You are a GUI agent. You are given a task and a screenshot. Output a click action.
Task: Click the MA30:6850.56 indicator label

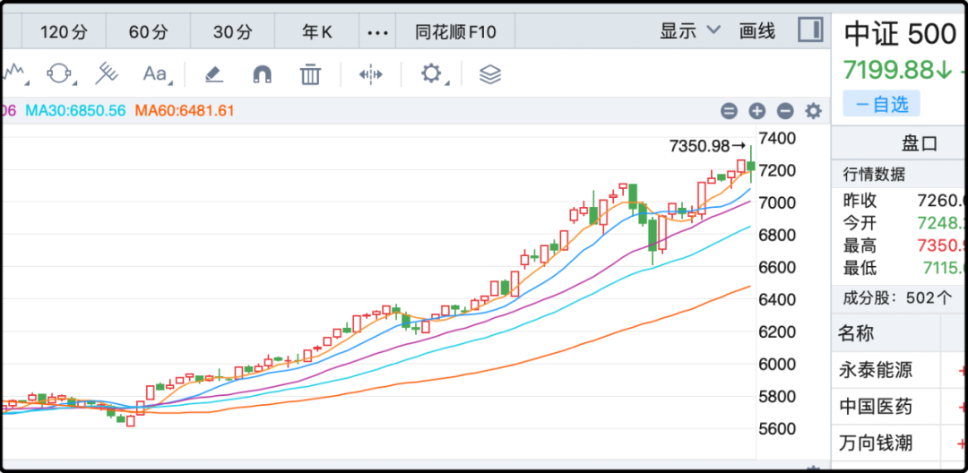pyautogui.click(x=75, y=111)
